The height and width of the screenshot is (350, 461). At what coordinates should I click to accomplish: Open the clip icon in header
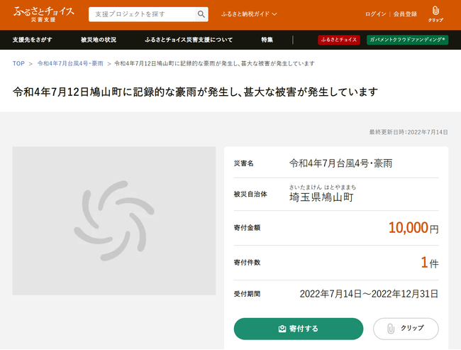435,12
